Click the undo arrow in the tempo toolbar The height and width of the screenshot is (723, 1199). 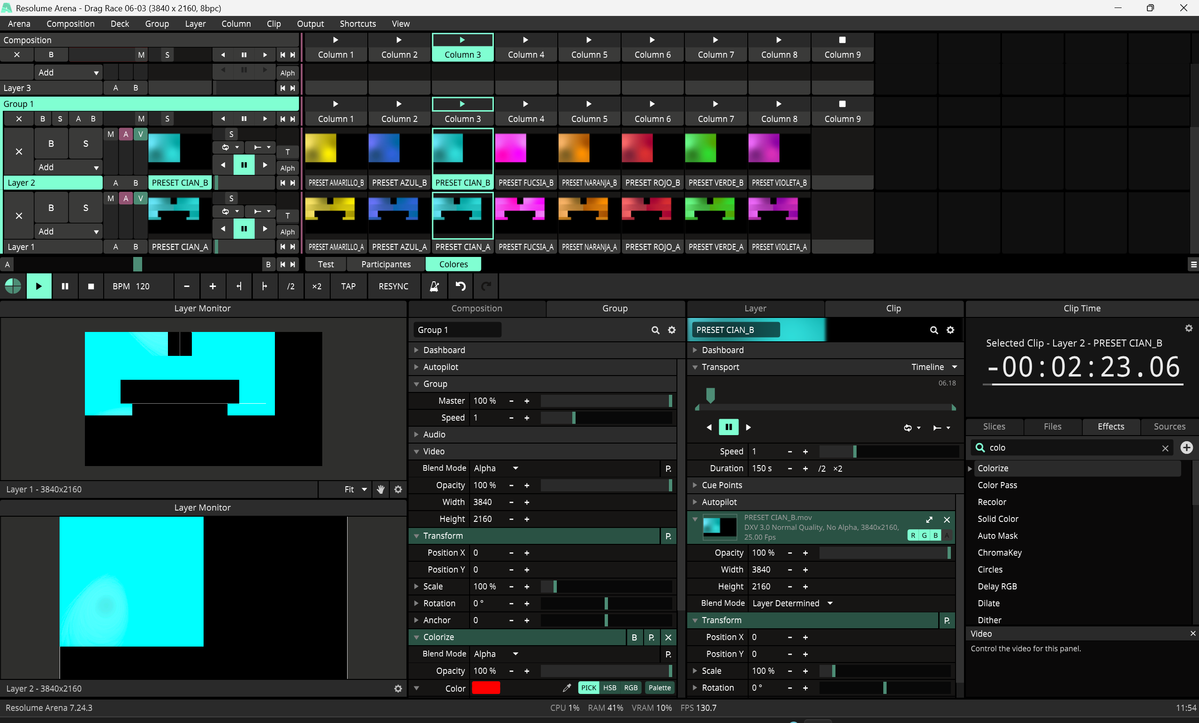click(460, 286)
